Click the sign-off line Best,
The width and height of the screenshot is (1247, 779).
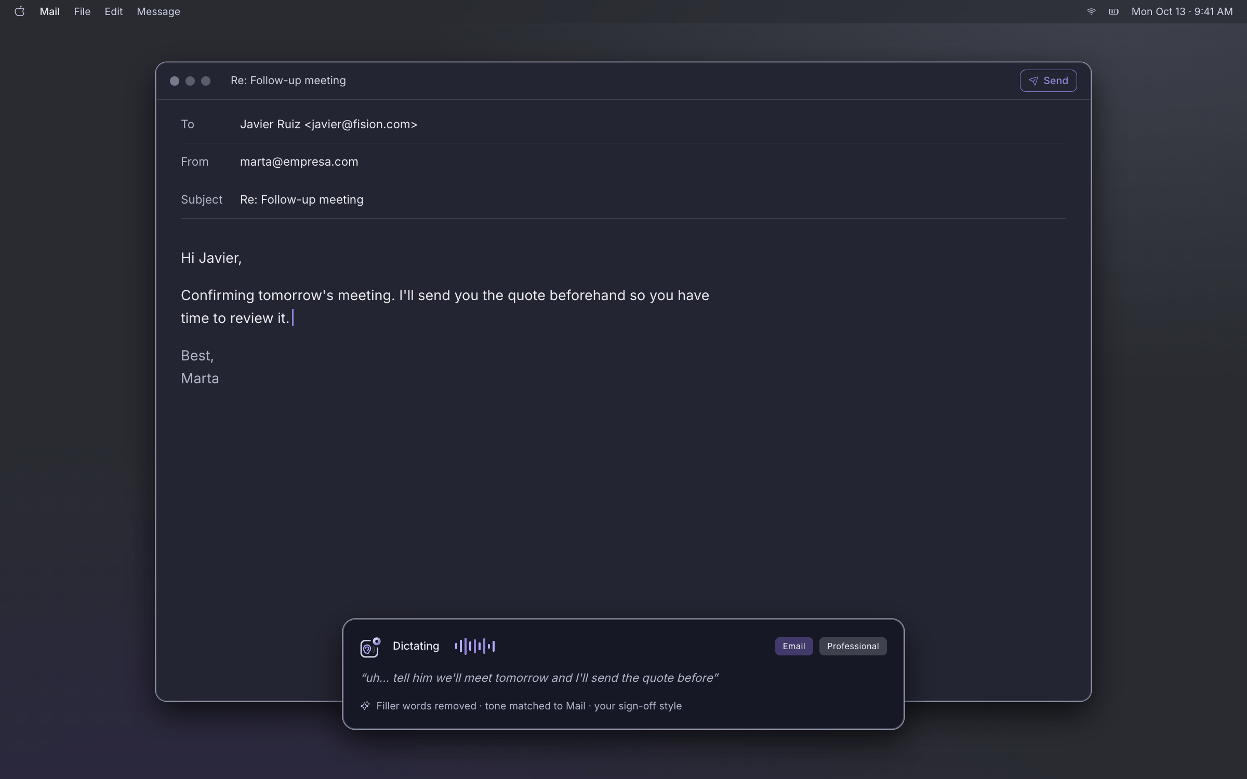[197, 356]
